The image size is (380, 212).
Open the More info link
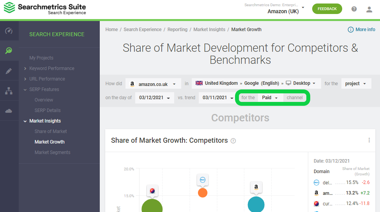pyautogui.click(x=365, y=30)
